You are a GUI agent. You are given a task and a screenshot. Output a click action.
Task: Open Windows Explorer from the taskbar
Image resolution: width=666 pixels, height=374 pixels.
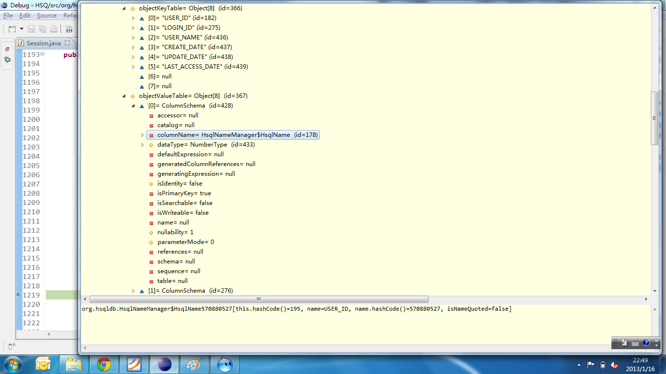(74, 364)
